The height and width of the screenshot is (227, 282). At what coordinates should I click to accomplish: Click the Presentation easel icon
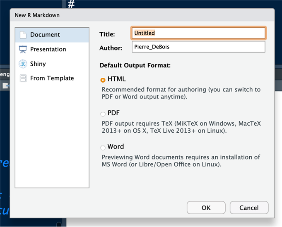(x=23, y=49)
